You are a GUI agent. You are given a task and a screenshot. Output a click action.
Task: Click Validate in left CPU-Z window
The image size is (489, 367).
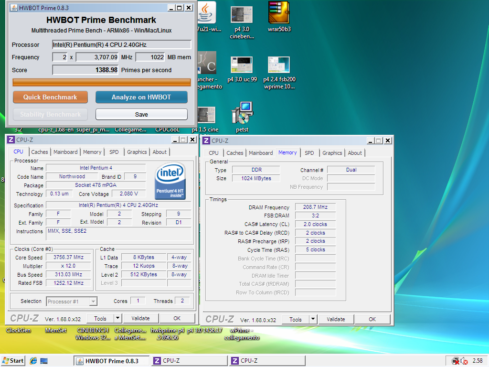[141, 318]
